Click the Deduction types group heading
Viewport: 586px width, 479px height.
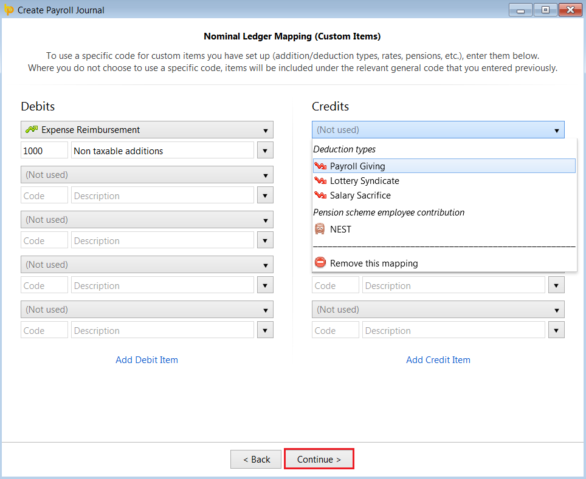pos(344,149)
